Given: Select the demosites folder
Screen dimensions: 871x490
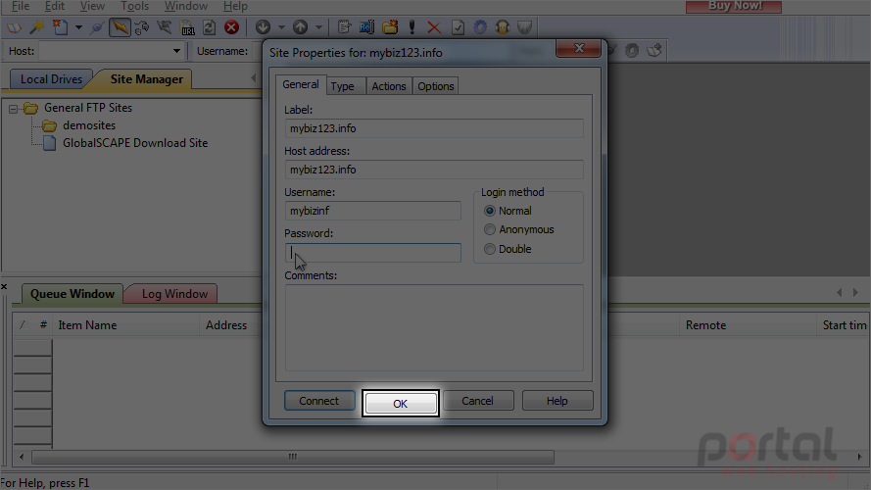Looking at the screenshot, I should pos(89,125).
